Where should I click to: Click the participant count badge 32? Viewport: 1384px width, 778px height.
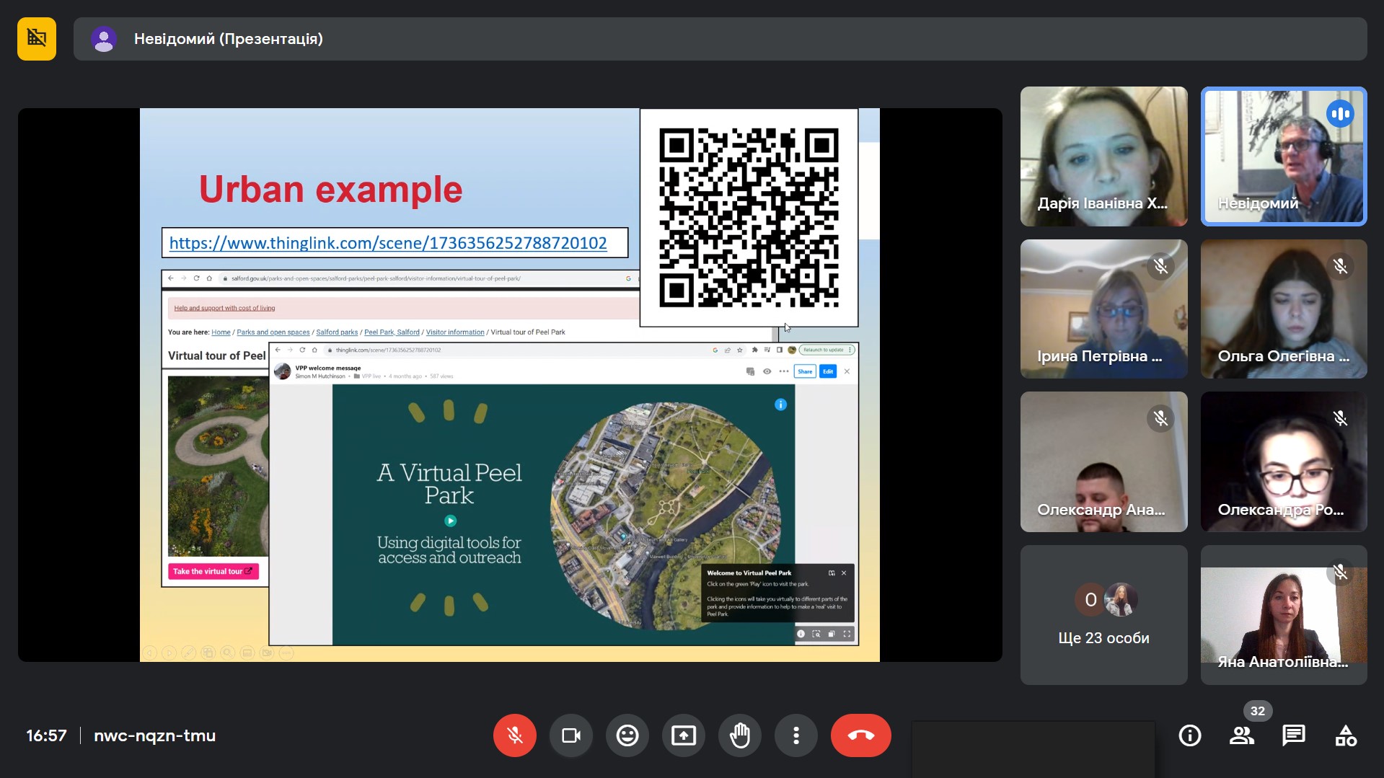pyautogui.click(x=1258, y=711)
